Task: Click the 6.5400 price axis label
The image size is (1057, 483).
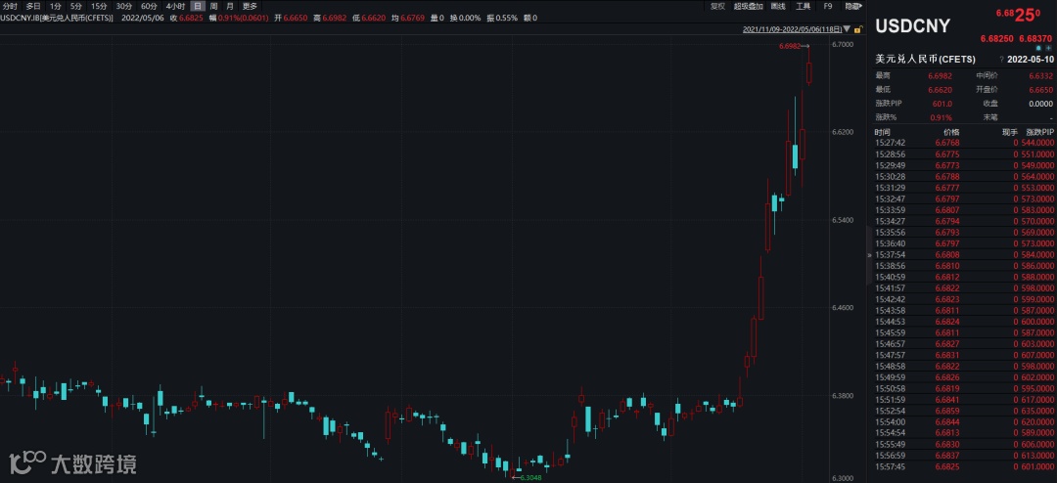Action: 844,221
